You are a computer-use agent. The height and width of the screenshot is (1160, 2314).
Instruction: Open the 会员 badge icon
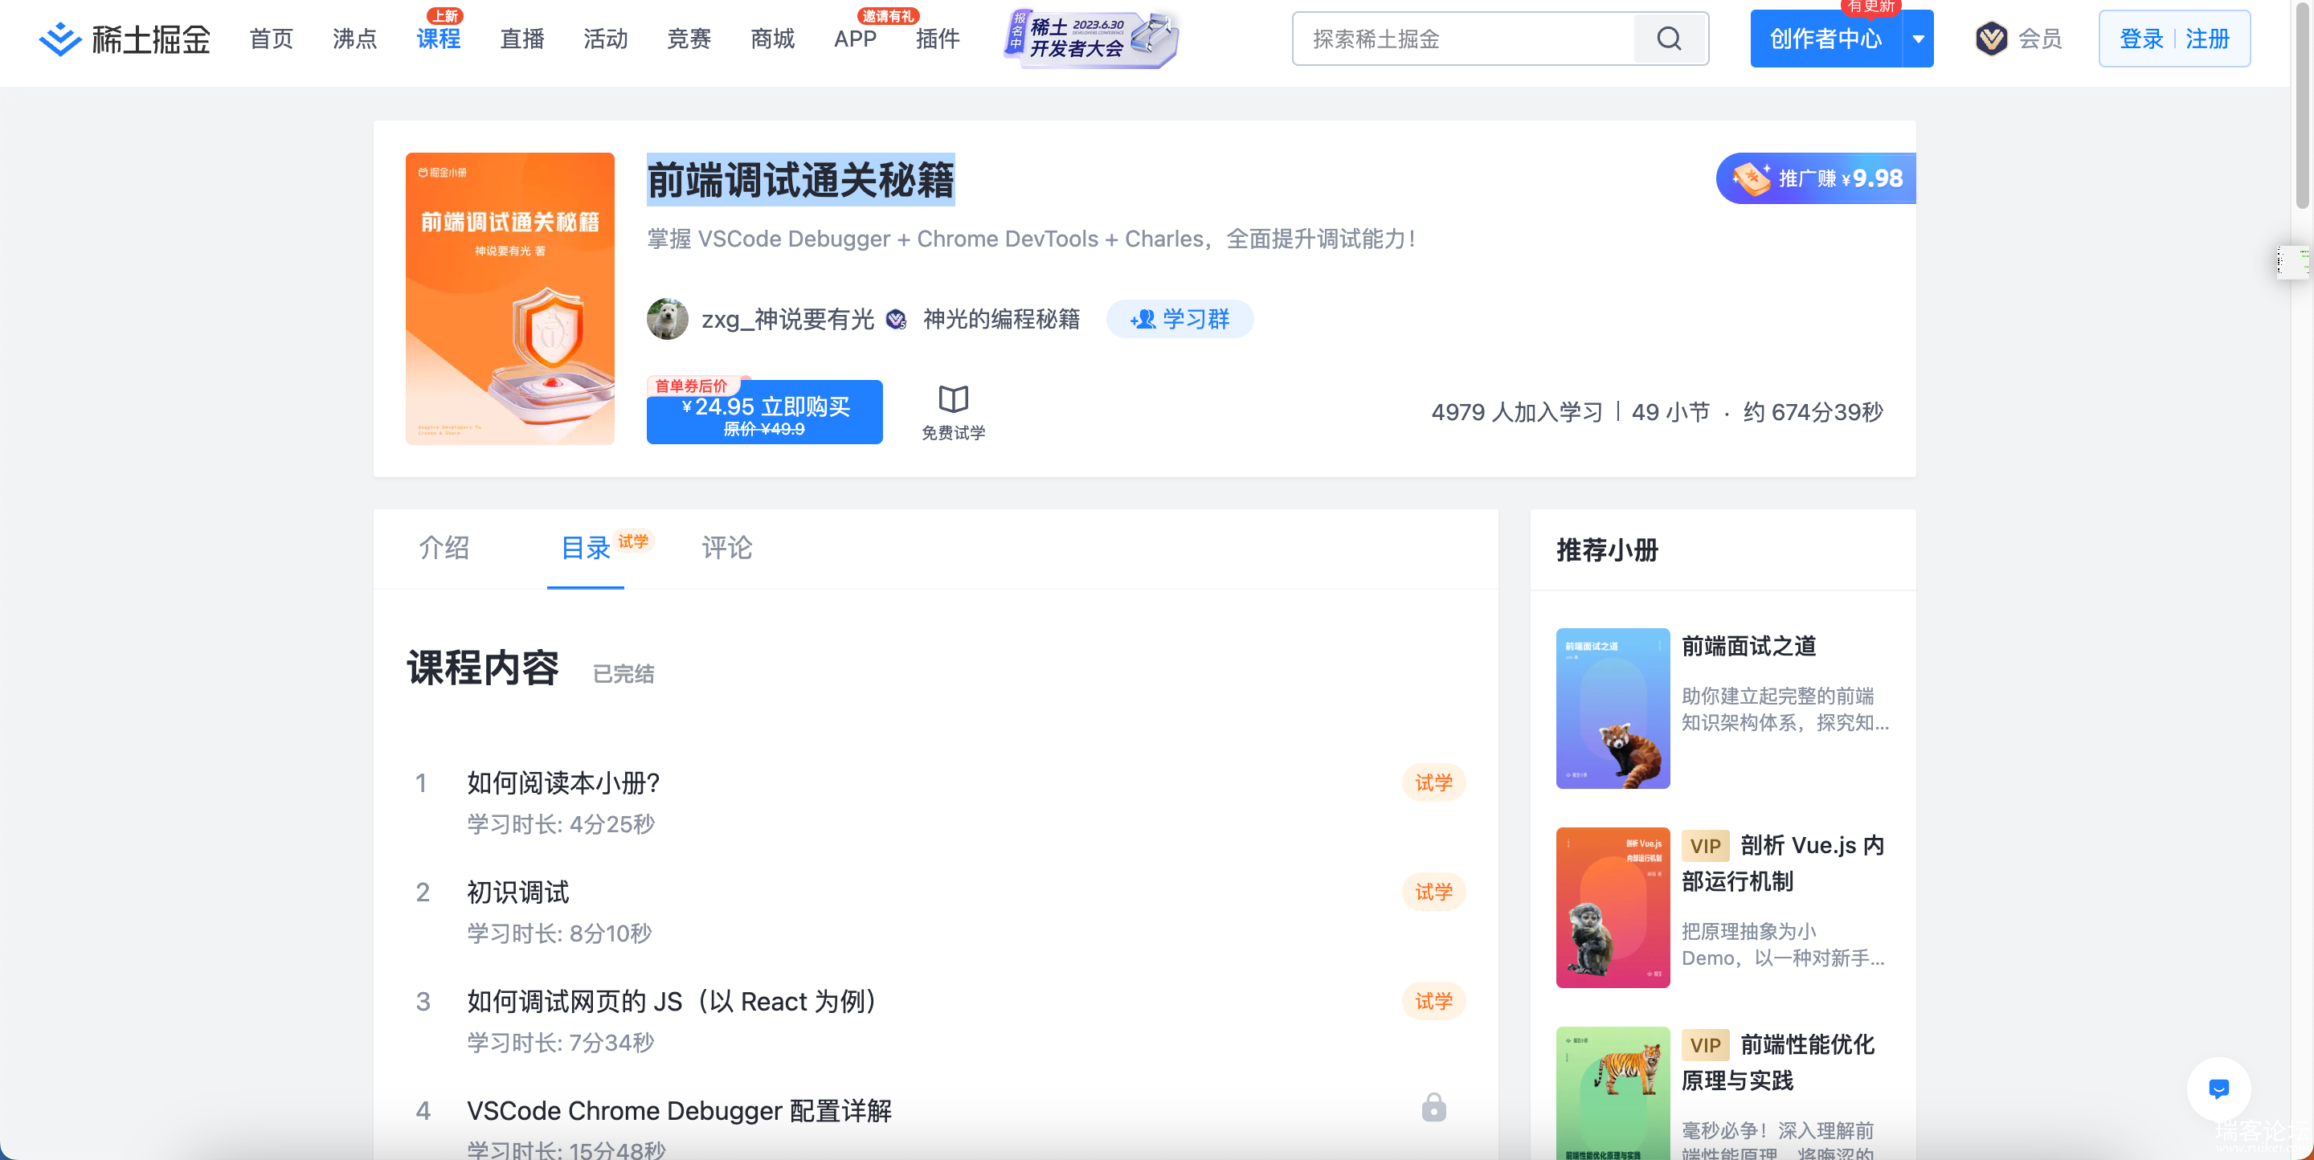1992,39
